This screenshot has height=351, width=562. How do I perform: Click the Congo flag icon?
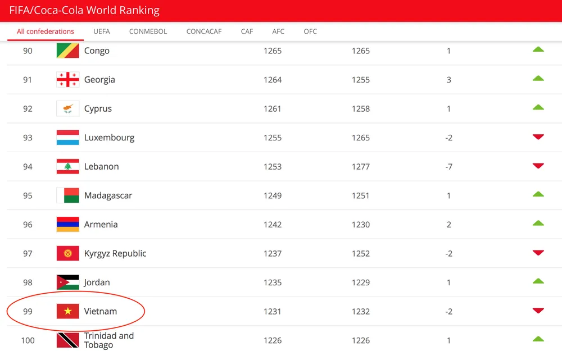[67, 51]
